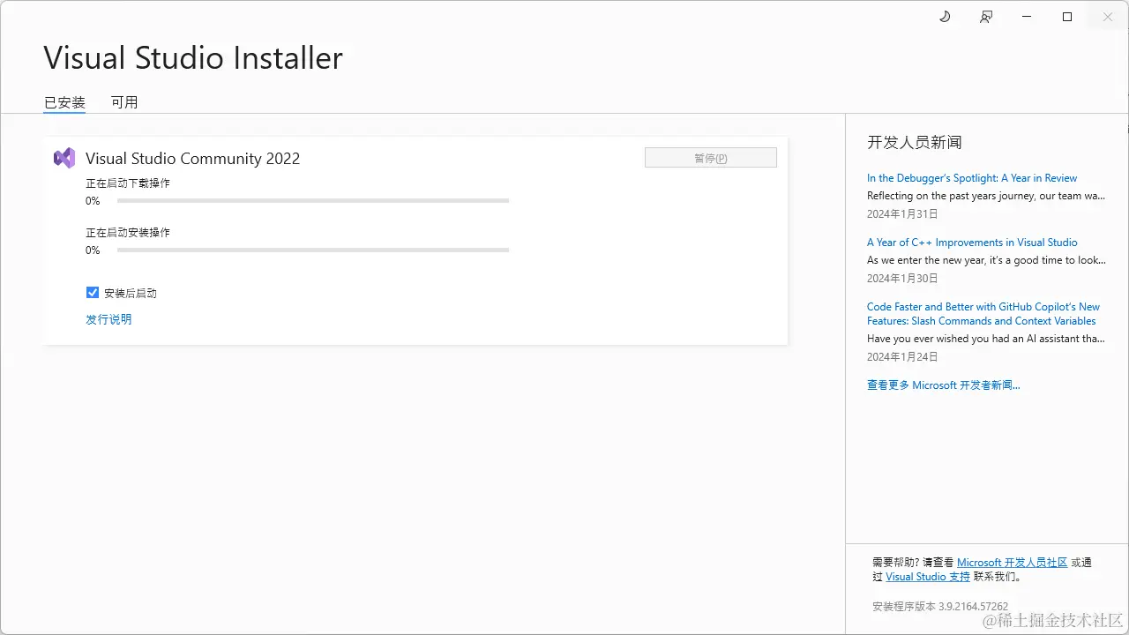
Task: Open 'A Year of C++ Improvements' article
Action: (x=971, y=243)
